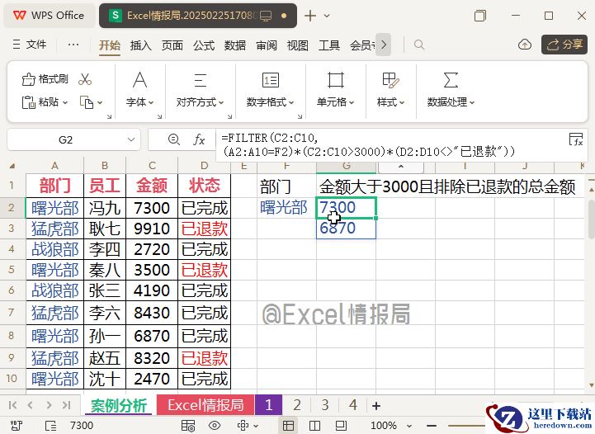Open the 公式 (Formulas) ribbon tab
Screen dimensions: 595x434
point(204,45)
